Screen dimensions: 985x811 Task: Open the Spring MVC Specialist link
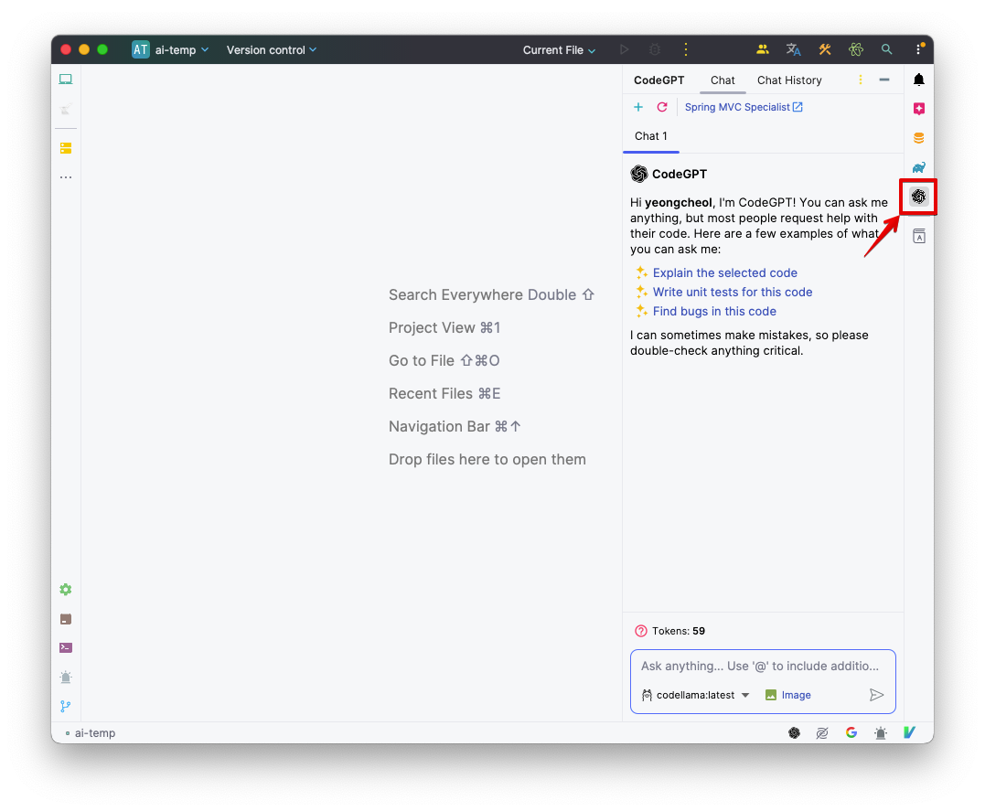(744, 107)
